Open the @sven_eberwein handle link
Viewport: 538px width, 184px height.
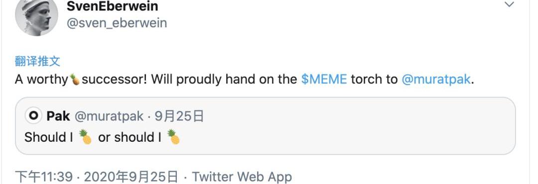click(117, 23)
